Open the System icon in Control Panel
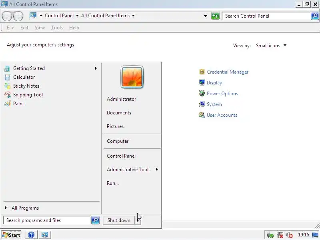Viewport: 320px width, 240px height. coord(202,104)
